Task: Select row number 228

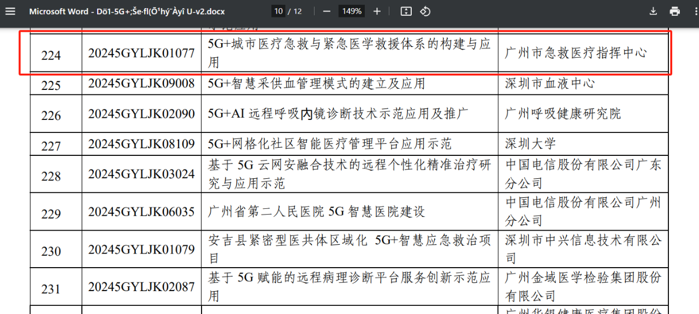Action: (51, 177)
